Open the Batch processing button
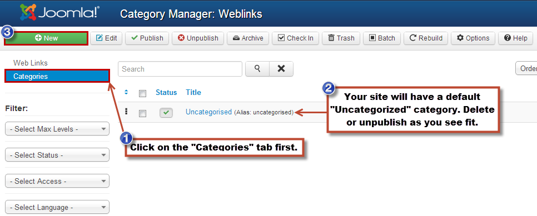 click(x=382, y=38)
